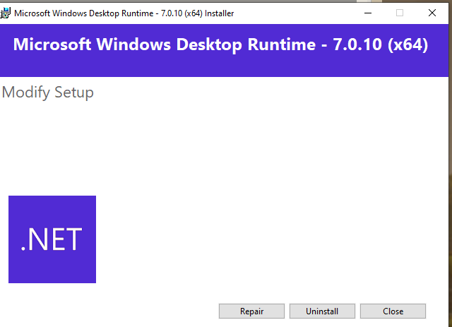The image size is (452, 327).
Task: Click the word 'Windows' in the purple banner
Action: (x=132, y=44)
